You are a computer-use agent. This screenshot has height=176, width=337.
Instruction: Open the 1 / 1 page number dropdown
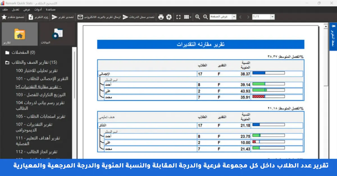(272, 17)
